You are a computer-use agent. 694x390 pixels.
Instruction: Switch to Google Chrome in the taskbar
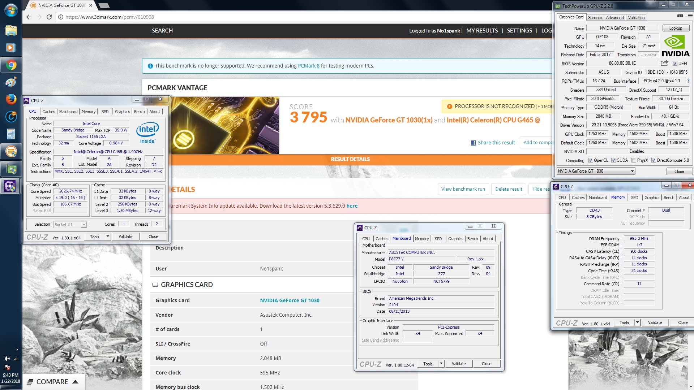point(11,65)
